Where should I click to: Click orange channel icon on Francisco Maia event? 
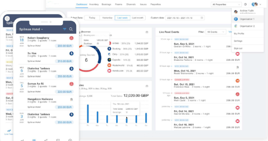point(237,81)
